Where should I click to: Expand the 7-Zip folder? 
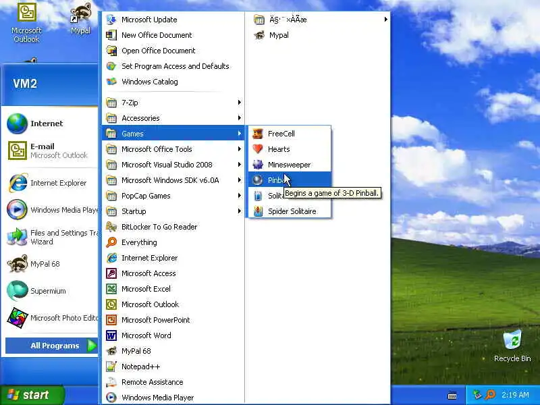[173, 103]
